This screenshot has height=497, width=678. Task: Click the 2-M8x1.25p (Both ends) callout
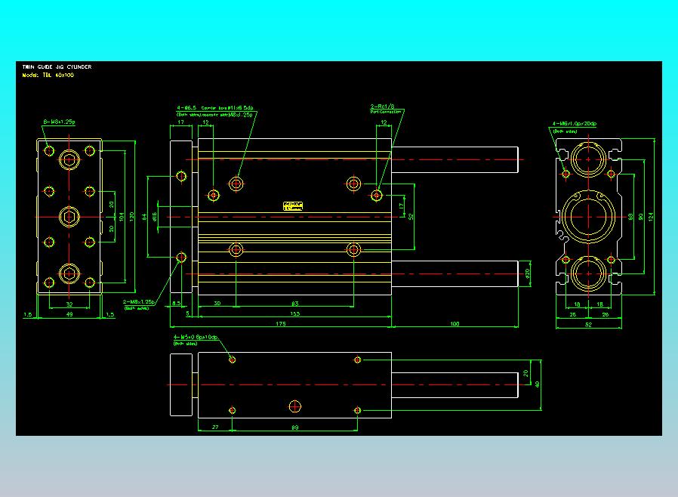[x=139, y=302]
